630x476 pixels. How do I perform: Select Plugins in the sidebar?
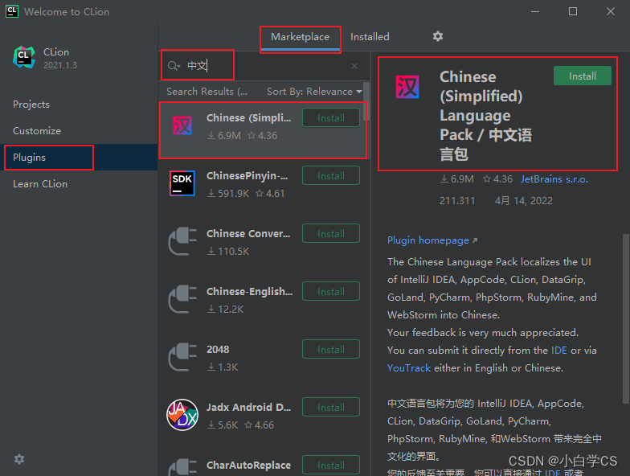click(79, 158)
